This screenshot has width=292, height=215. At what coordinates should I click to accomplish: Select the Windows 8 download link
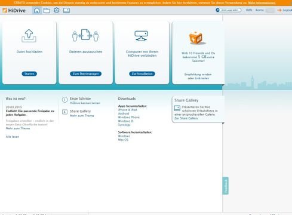tap(125, 121)
